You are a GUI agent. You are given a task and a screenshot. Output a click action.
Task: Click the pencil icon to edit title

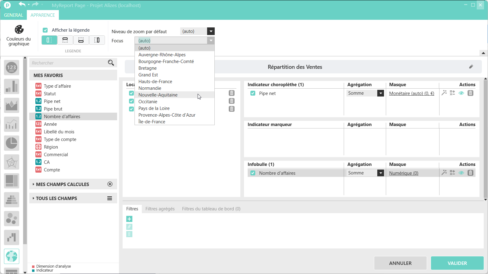coord(471,67)
